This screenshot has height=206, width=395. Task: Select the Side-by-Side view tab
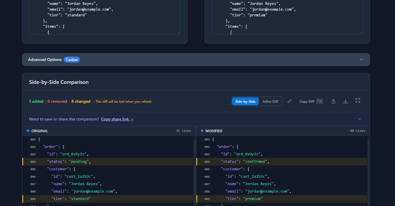pos(245,101)
